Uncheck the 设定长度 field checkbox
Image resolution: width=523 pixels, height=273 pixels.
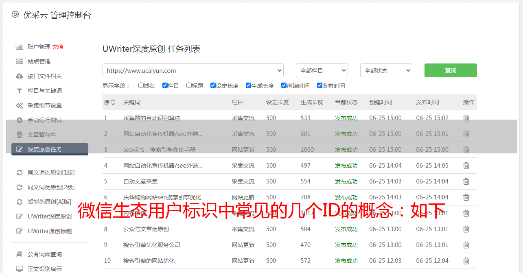[x=213, y=85]
